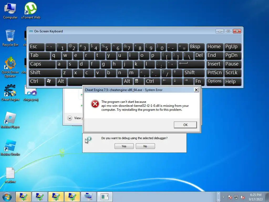Image resolution: width=269 pixels, height=202 pixels.
Task: Click the End key
Action: click(x=215, y=56)
